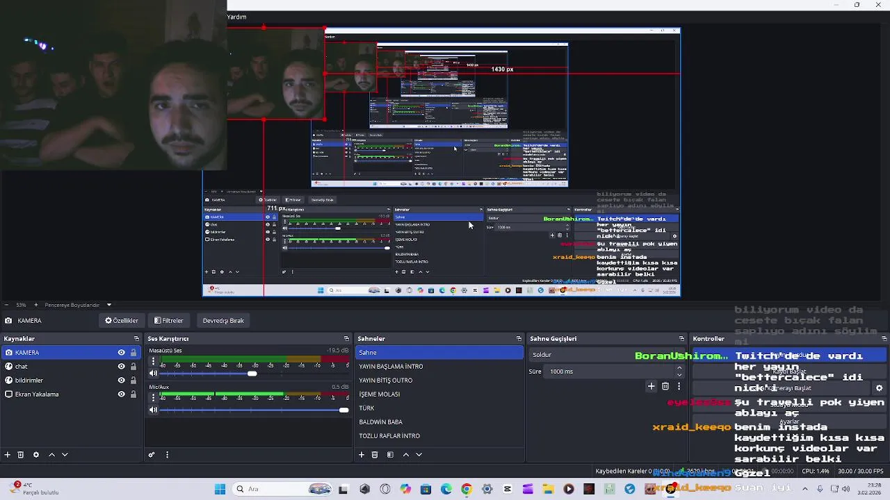Toggle visibility of the KAMERA source

[121, 353]
